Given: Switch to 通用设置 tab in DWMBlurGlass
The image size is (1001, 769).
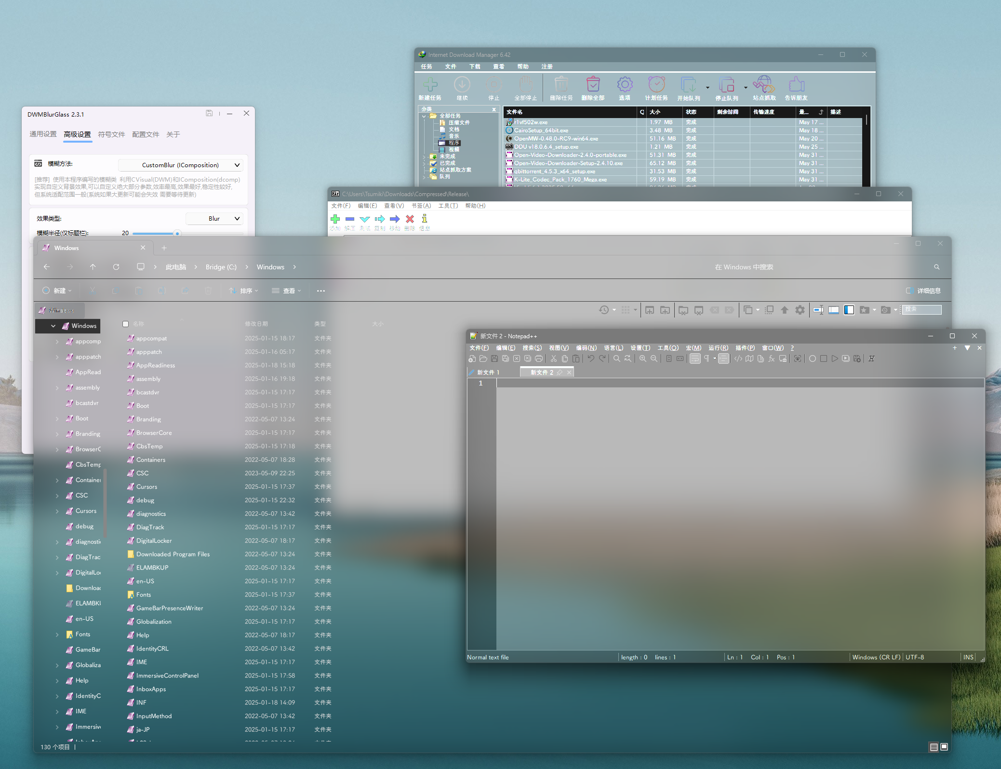Looking at the screenshot, I should (43, 134).
